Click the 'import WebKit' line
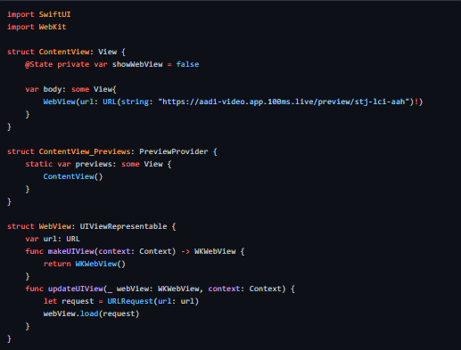The image size is (461, 350). click(x=37, y=27)
